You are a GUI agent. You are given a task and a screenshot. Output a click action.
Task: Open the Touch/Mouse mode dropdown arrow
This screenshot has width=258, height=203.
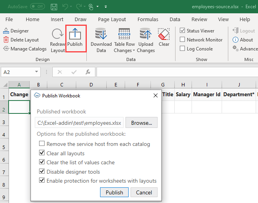[98, 7]
